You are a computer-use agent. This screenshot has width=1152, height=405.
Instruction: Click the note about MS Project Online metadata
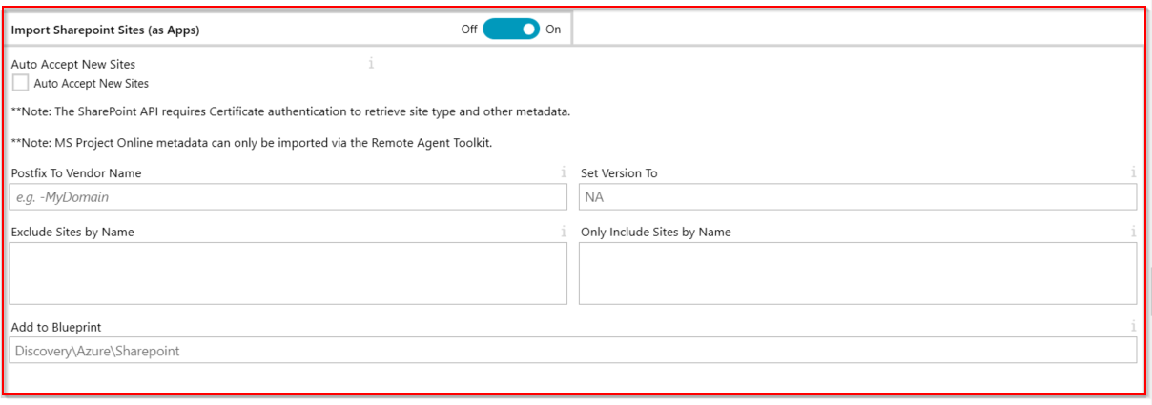pyautogui.click(x=252, y=144)
